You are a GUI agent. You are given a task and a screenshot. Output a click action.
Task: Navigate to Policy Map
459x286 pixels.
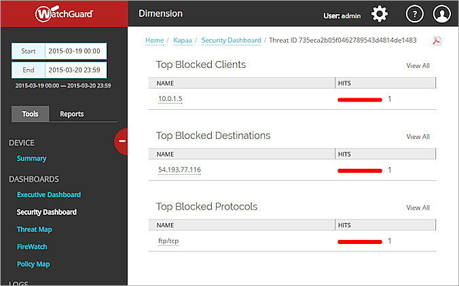pyautogui.click(x=34, y=264)
